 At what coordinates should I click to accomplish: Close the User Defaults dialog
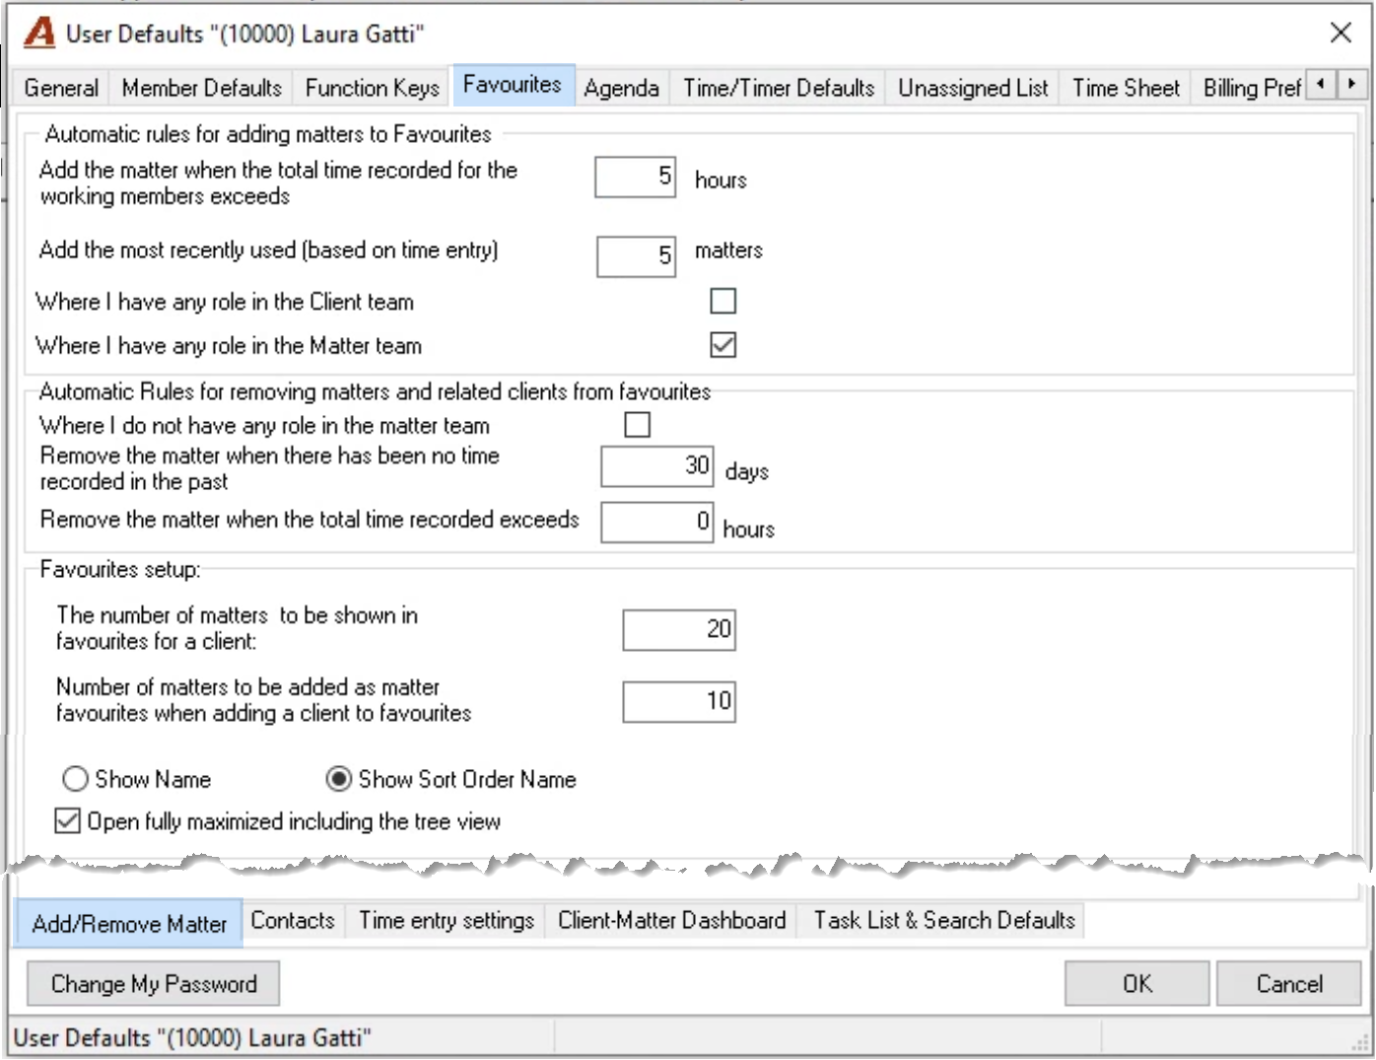tap(1341, 33)
